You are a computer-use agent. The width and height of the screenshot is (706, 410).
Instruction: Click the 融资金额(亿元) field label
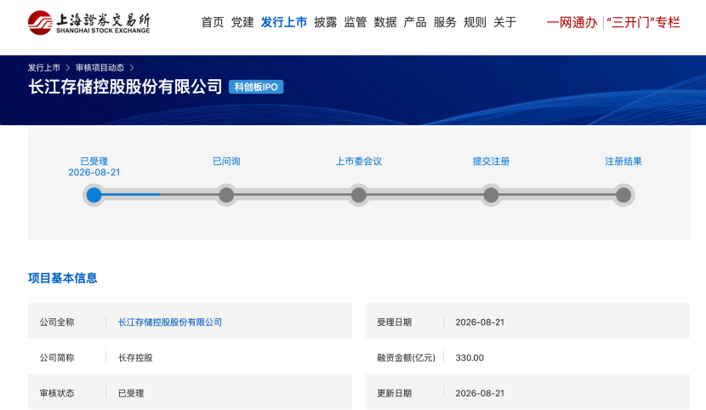click(406, 358)
